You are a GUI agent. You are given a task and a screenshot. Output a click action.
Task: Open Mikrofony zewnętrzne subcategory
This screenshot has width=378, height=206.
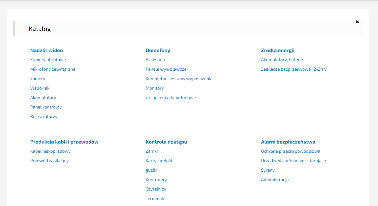pos(53,69)
